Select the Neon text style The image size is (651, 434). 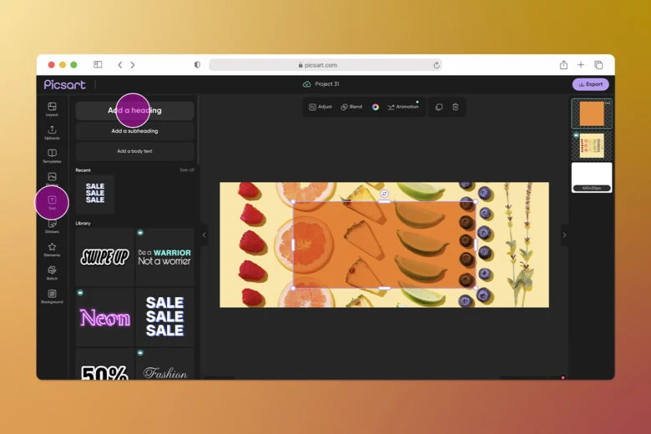(104, 317)
